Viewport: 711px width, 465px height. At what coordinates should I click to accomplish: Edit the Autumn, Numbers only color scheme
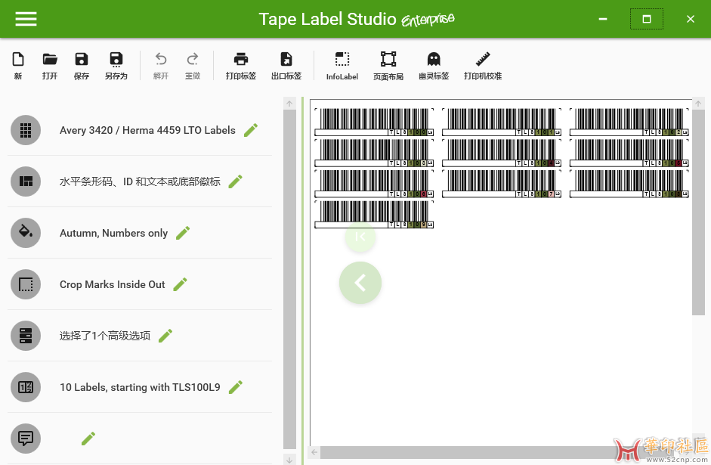click(x=183, y=233)
